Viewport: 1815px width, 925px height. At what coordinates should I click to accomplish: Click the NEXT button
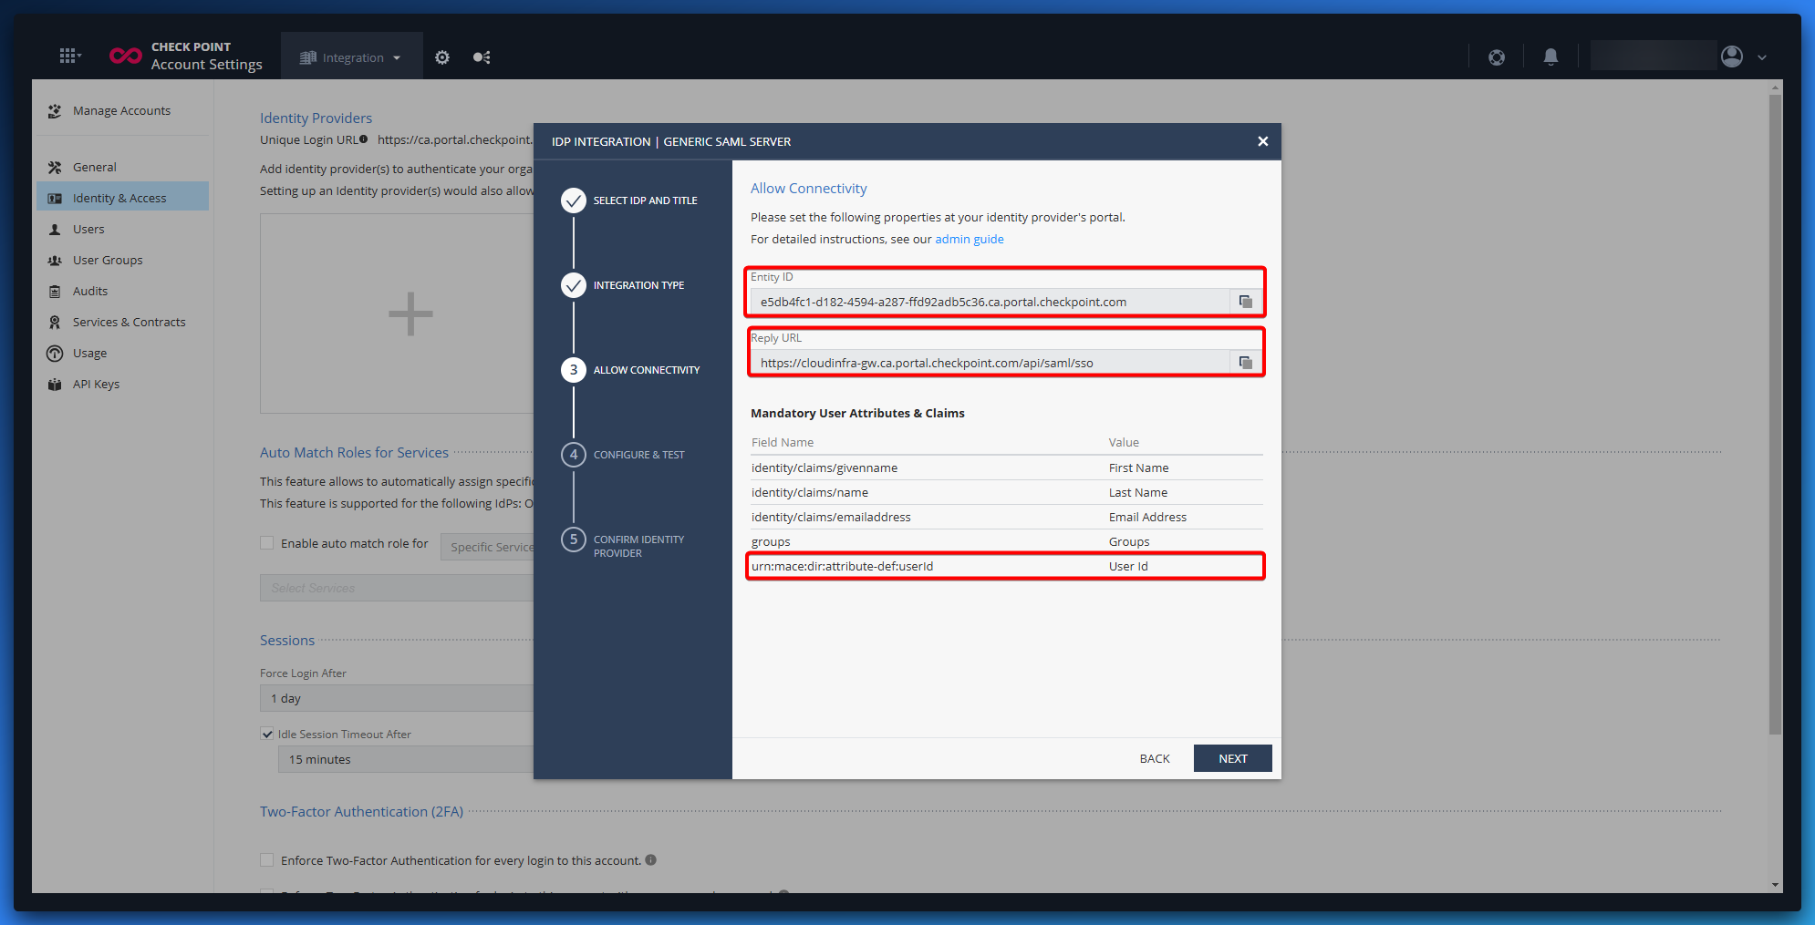point(1232,758)
